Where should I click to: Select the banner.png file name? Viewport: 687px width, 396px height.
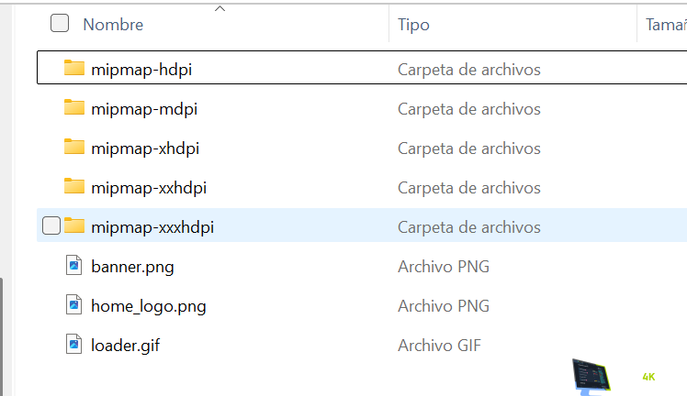[132, 267]
